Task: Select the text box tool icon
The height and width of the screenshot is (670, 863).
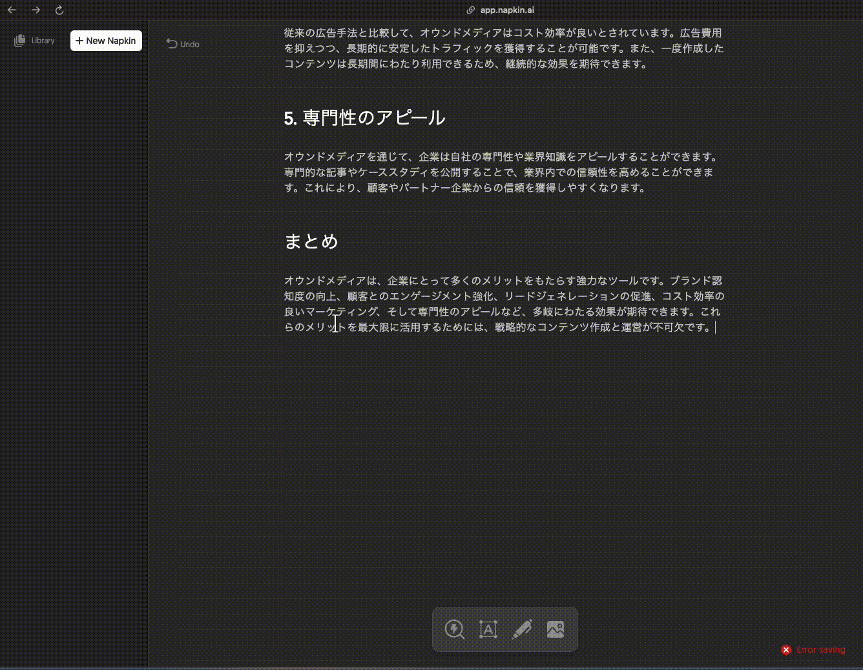Action: pyautogui.click(x=488, y=629)
